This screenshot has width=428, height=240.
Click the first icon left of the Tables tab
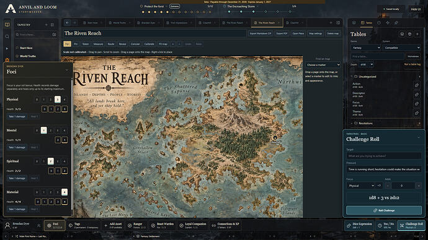[354, 23]
